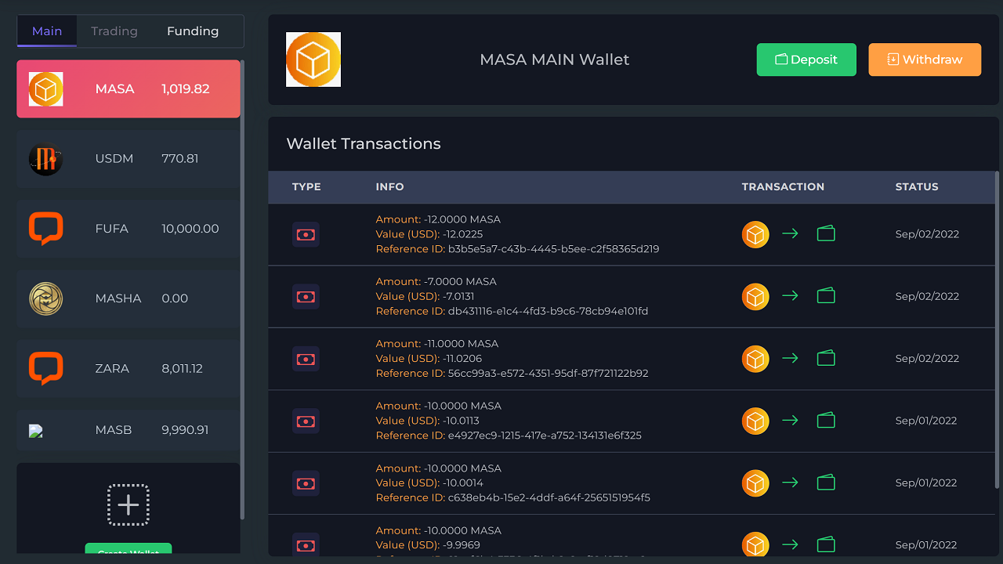Select the MASHA gold coin icon
Screen dimensions: 1003x564
pos(45,298)
